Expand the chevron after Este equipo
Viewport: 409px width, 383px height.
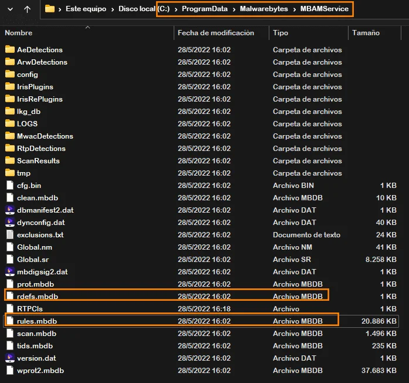113,9
